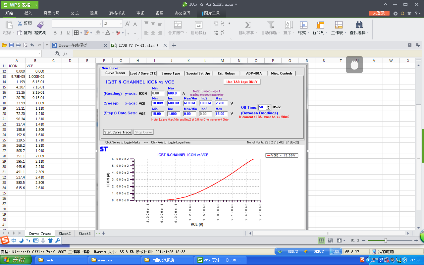Click the open folder icon
The height and width of the screenshot is (265, 424).
4,45
